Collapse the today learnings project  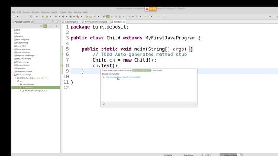point(13,75)
